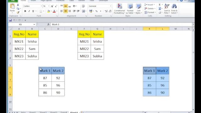201x113 pixels.
Task: Decrease decimal places
Action: click(110, 11)
